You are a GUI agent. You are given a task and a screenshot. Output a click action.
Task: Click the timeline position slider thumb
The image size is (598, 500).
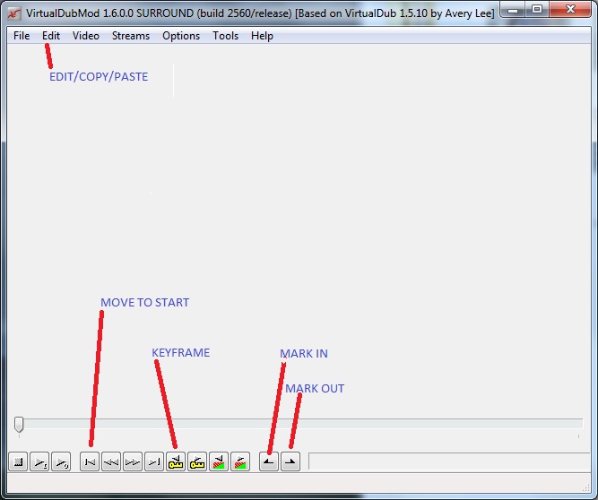point(19,424)
